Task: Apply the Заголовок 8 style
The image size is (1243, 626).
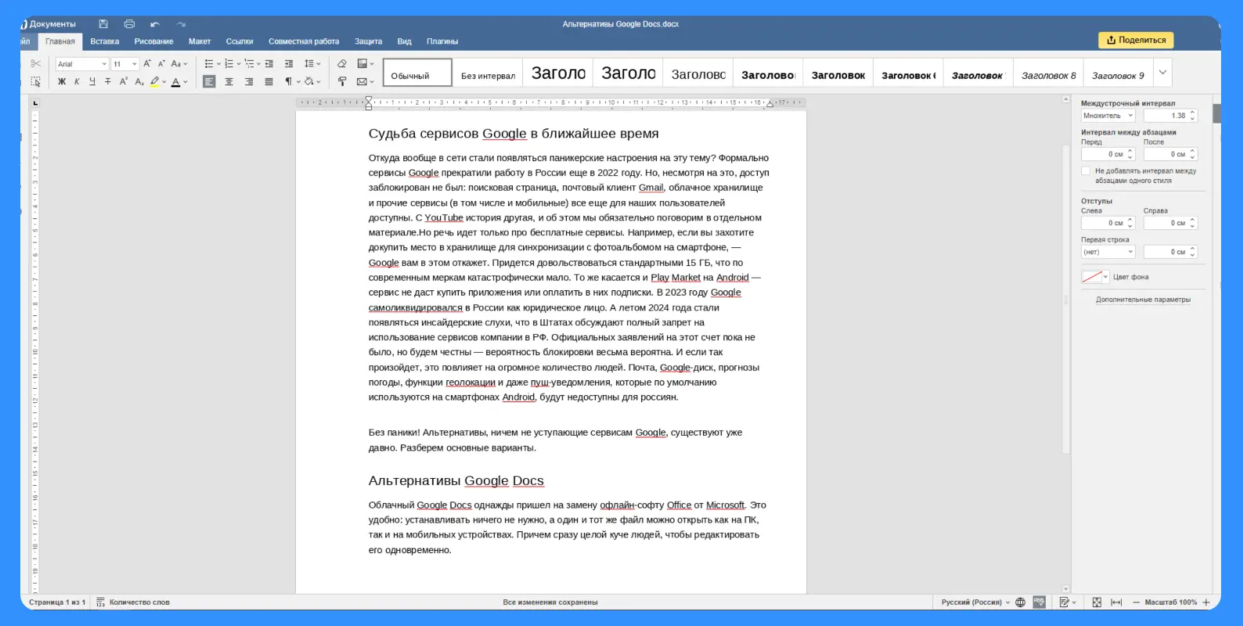Action: click(x=1048, y=73)
